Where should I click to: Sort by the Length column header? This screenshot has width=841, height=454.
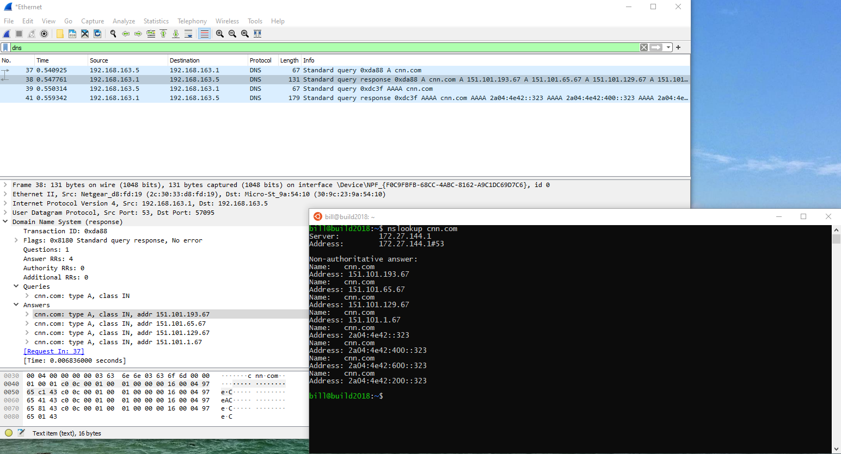click(290, 60)
